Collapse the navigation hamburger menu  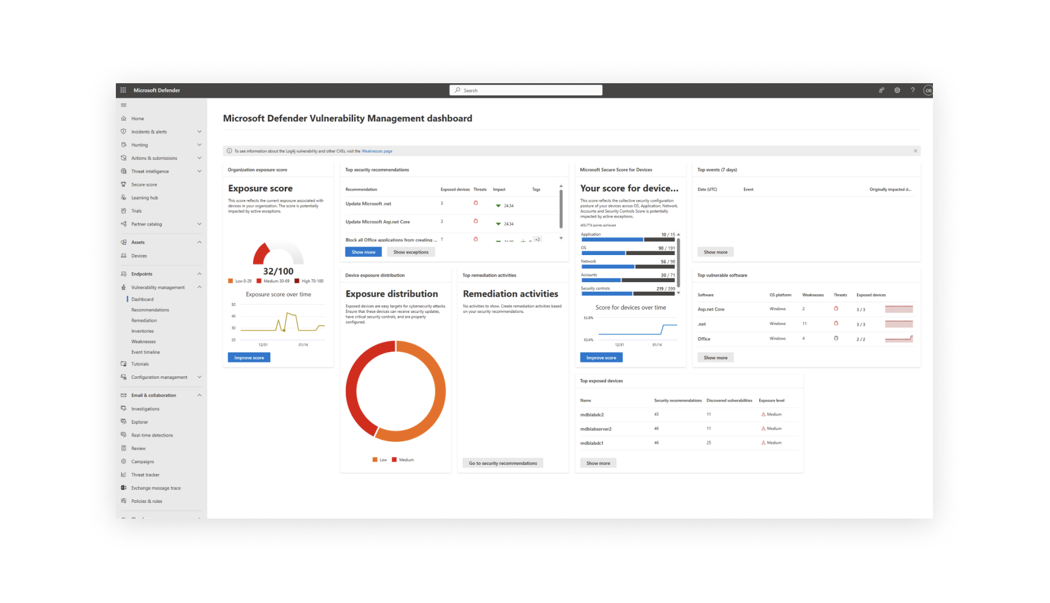pyautogui.click(x=124, y=105)
